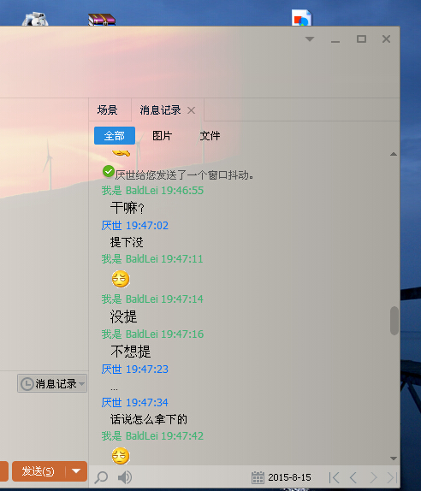Open the calendar date picker icon
Image resolution: width=421 pixels, height=491 pixels.
pos(258,477)
